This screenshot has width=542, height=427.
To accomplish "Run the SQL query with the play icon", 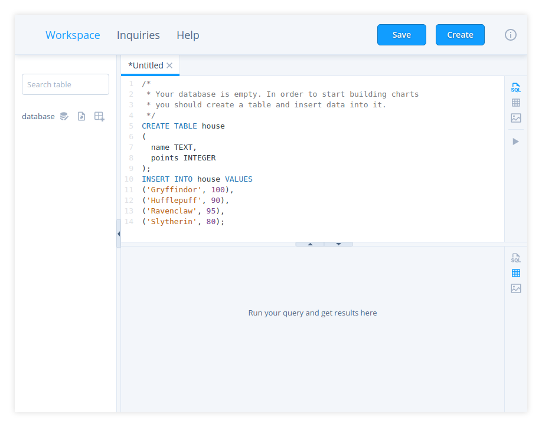I will click(x=515, y=141).
